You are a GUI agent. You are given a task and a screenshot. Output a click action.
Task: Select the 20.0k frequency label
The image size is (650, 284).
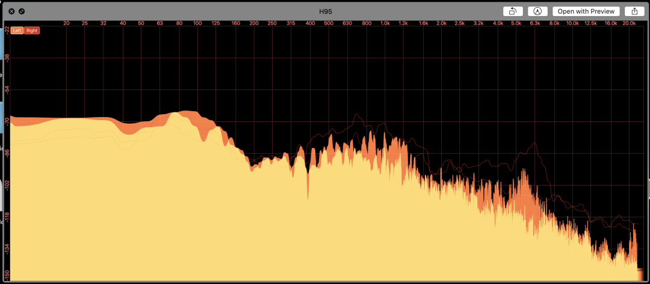[x=628, y=23]
